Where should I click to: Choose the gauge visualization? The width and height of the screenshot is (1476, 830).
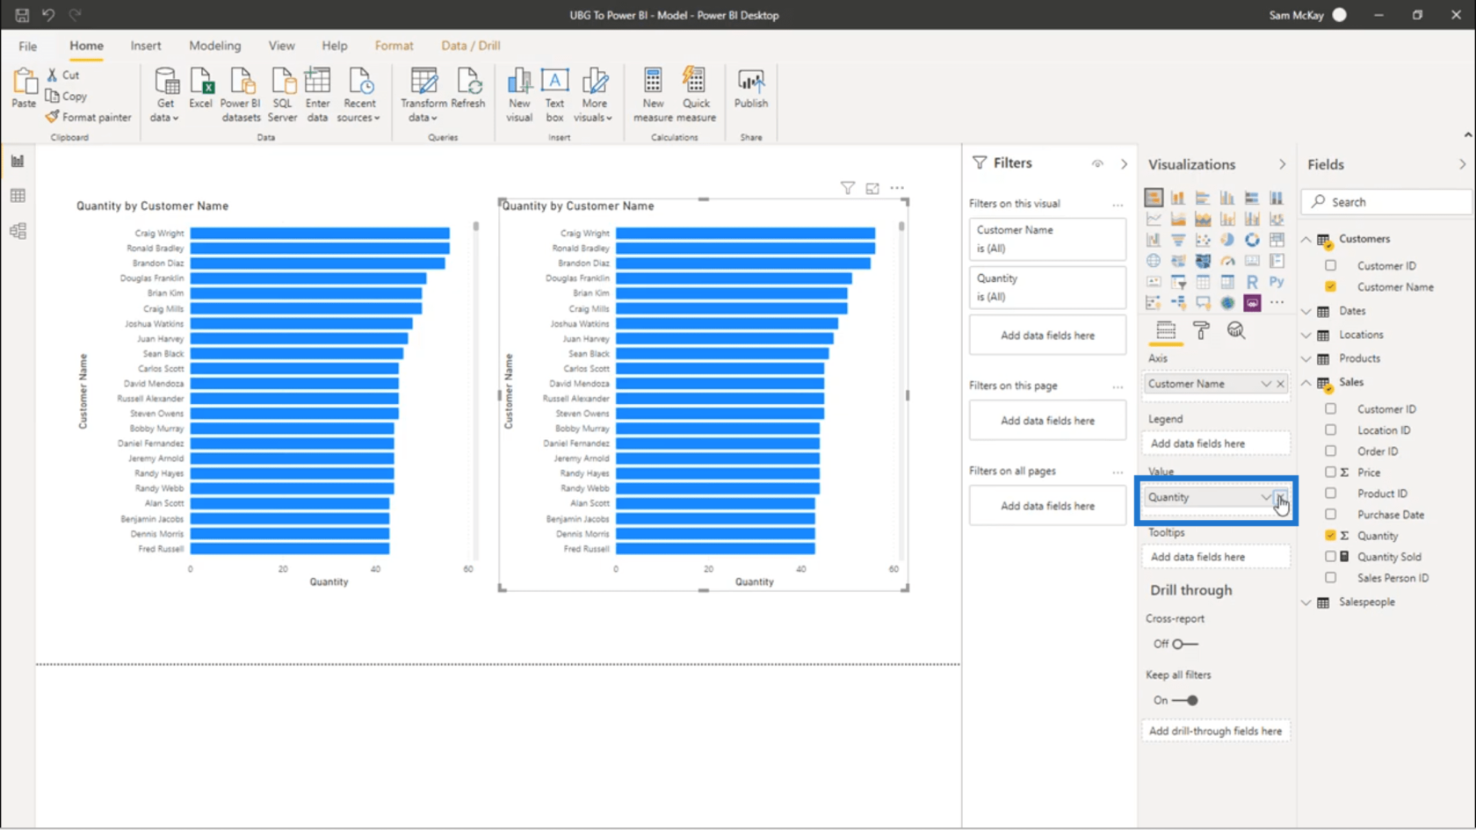[1227, 261]
